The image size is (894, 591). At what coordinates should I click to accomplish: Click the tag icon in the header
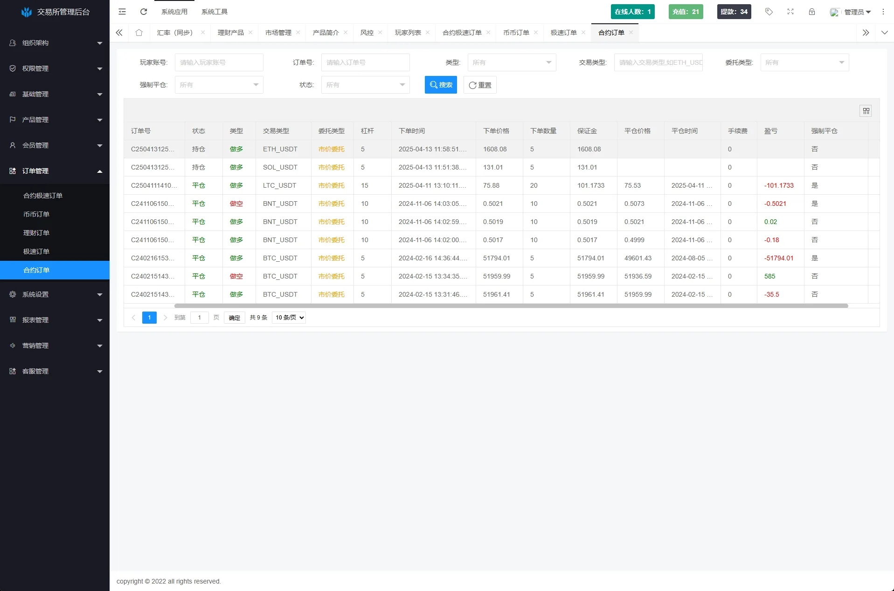(769, 12)
